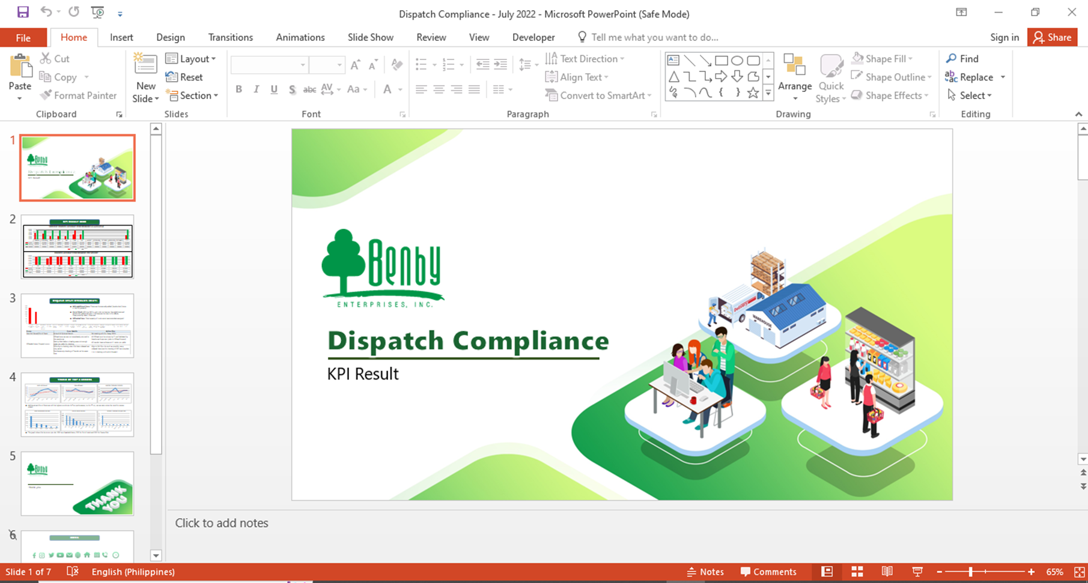Open Quick Styles gallery

(831, 78)
